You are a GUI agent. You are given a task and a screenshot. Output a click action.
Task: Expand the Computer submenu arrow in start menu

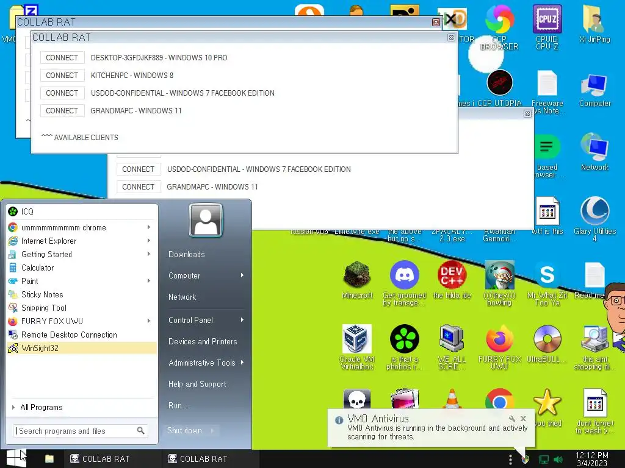click(x=242, y=275)
